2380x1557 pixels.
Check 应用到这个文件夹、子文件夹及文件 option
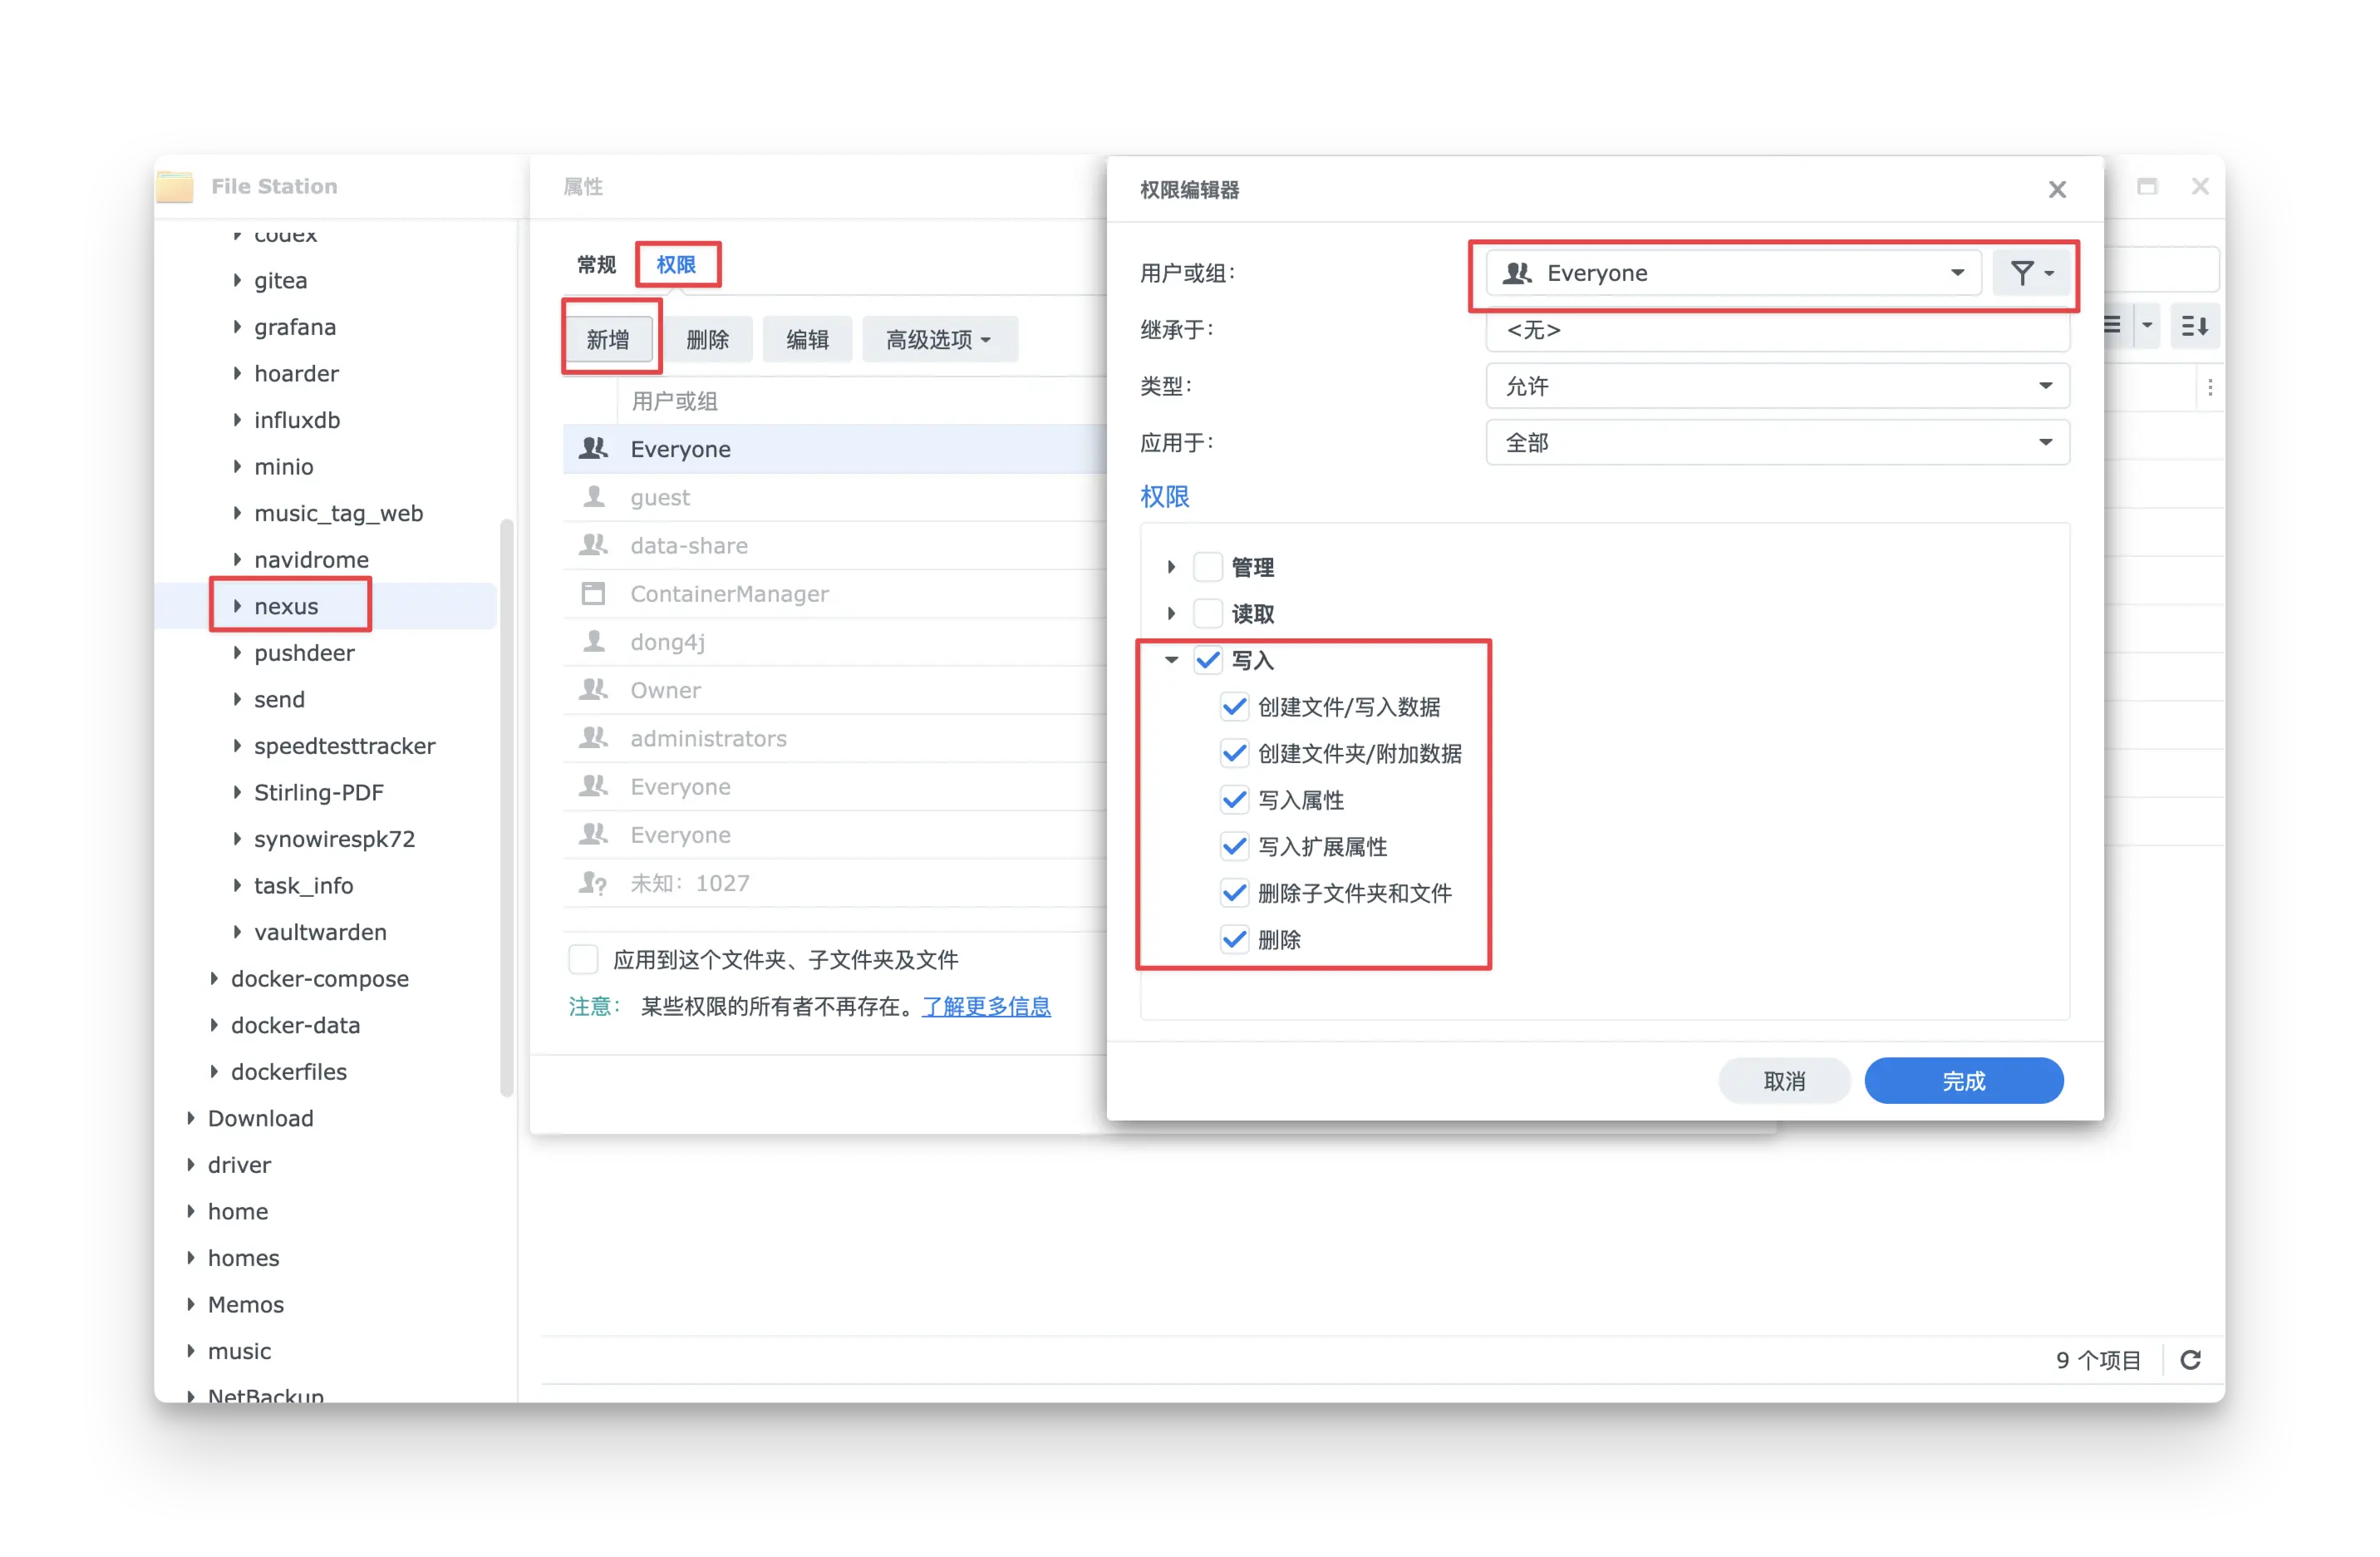(583, 959)
